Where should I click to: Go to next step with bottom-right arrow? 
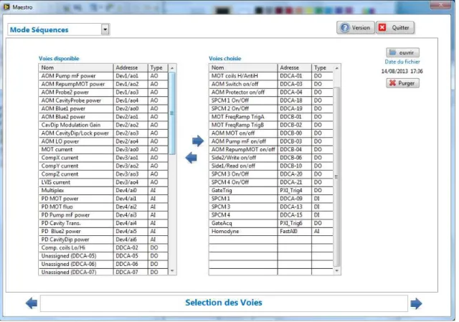tap(416, 303)
